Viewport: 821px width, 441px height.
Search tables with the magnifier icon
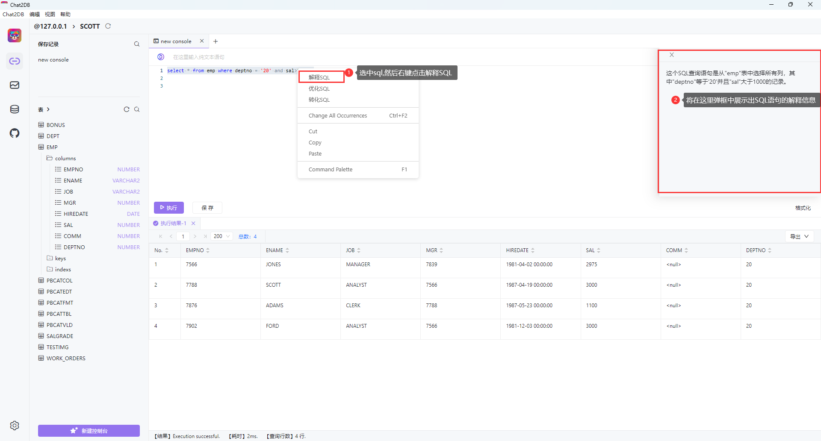[x=137, y=109]
